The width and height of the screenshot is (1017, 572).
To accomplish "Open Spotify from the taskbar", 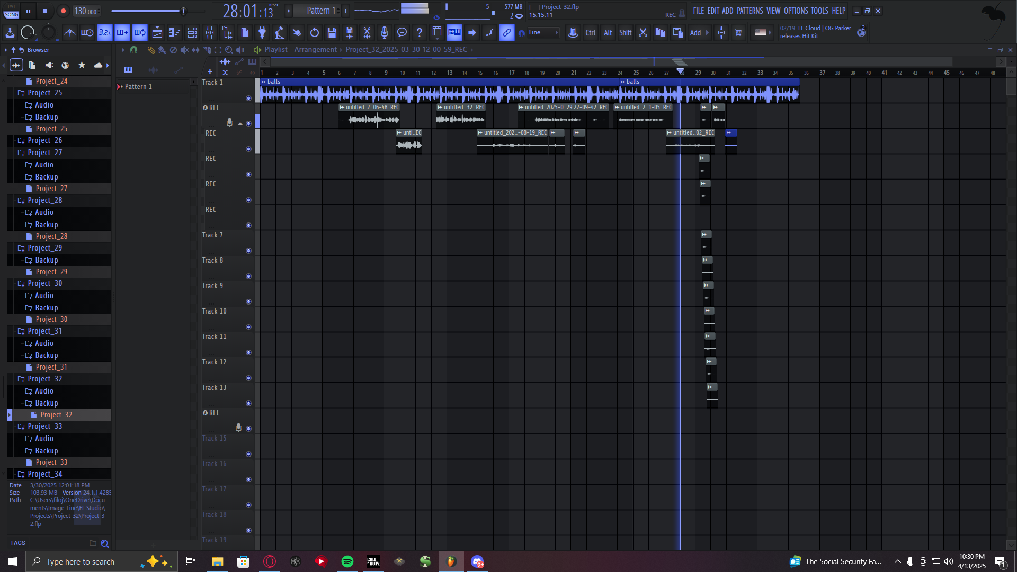I will (347, 561).
